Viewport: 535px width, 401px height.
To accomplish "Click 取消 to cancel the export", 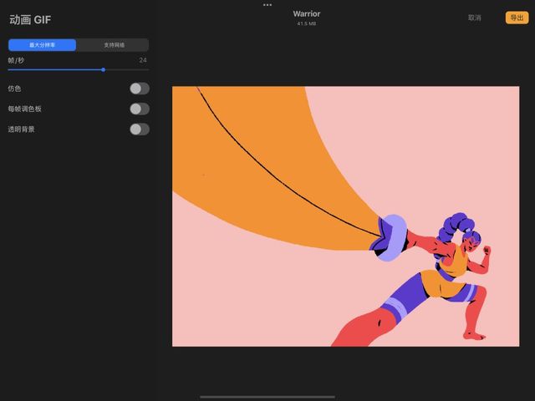I will [475, 18].
